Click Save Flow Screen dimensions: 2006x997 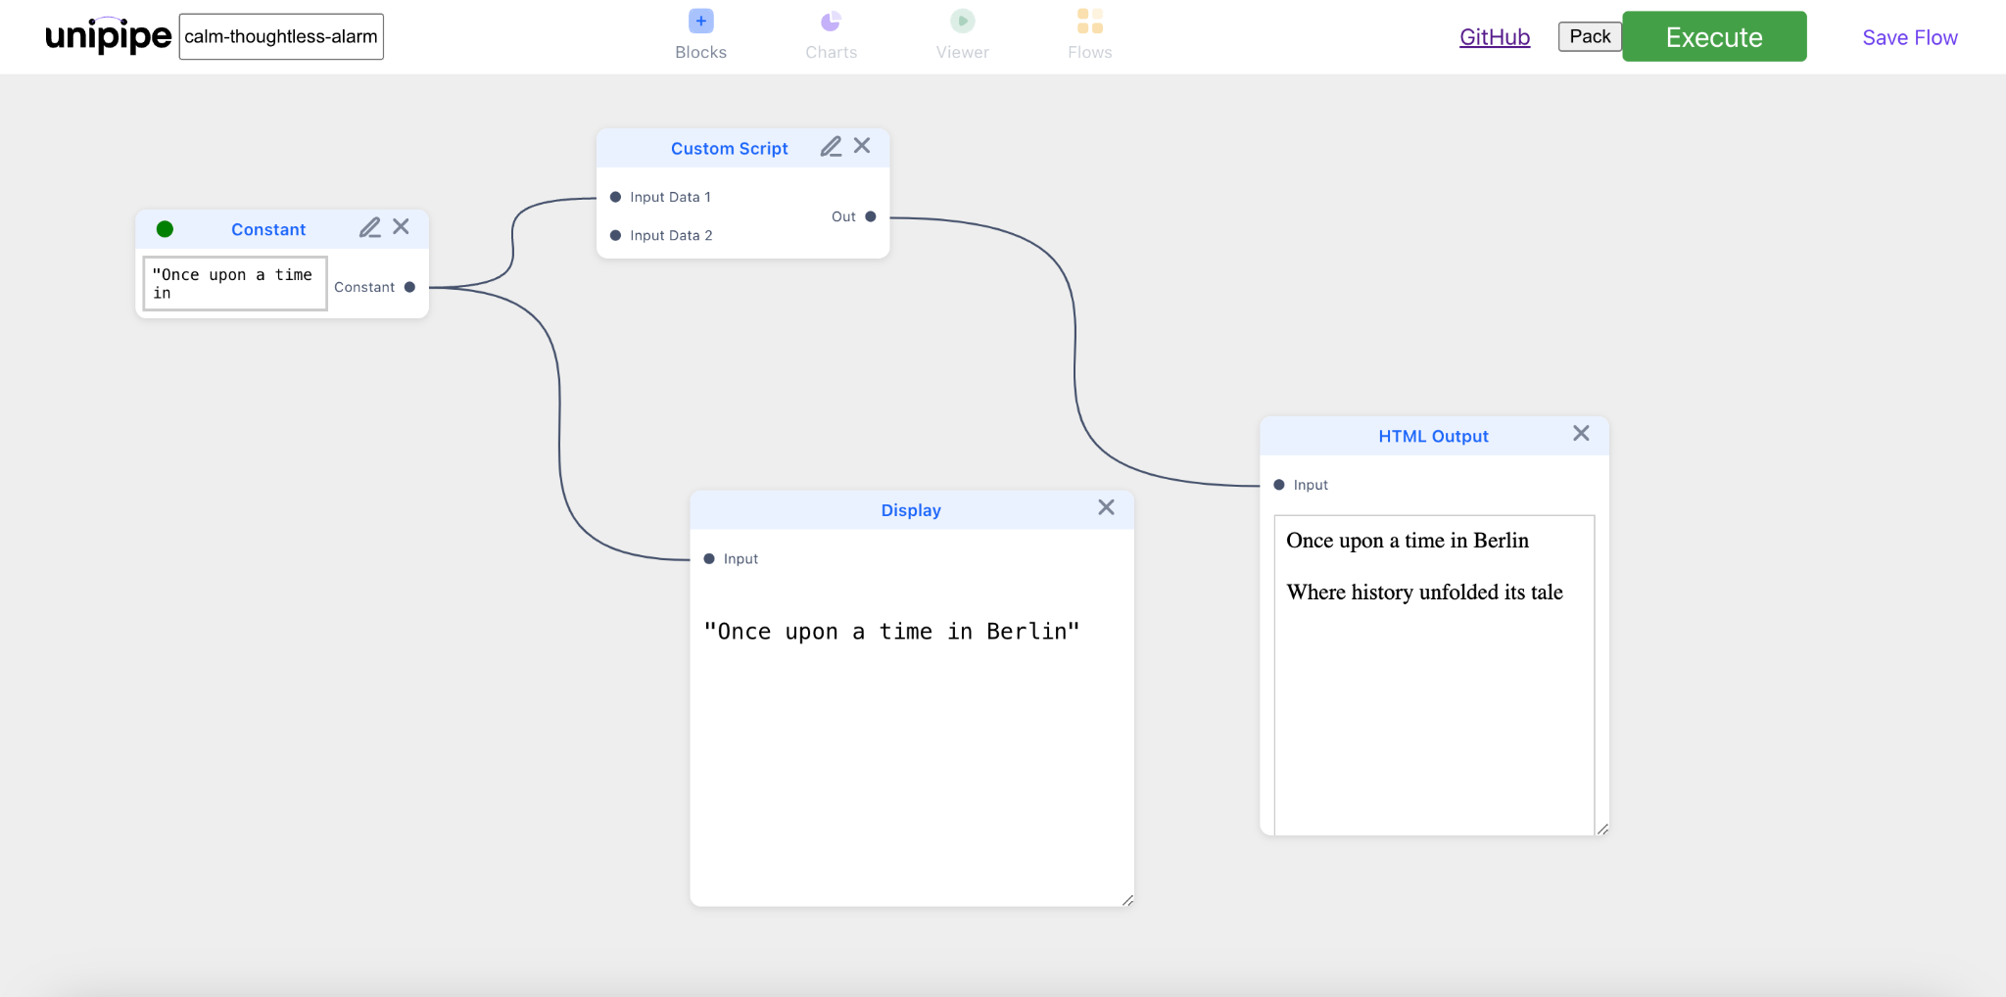[x=1909, y=37]
